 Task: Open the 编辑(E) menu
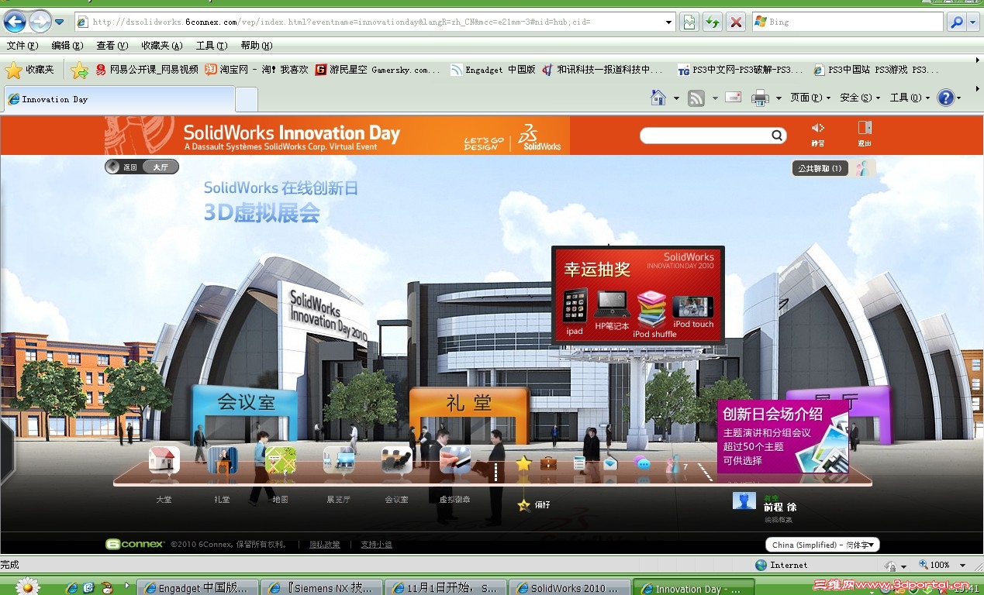tap(67, 46)
